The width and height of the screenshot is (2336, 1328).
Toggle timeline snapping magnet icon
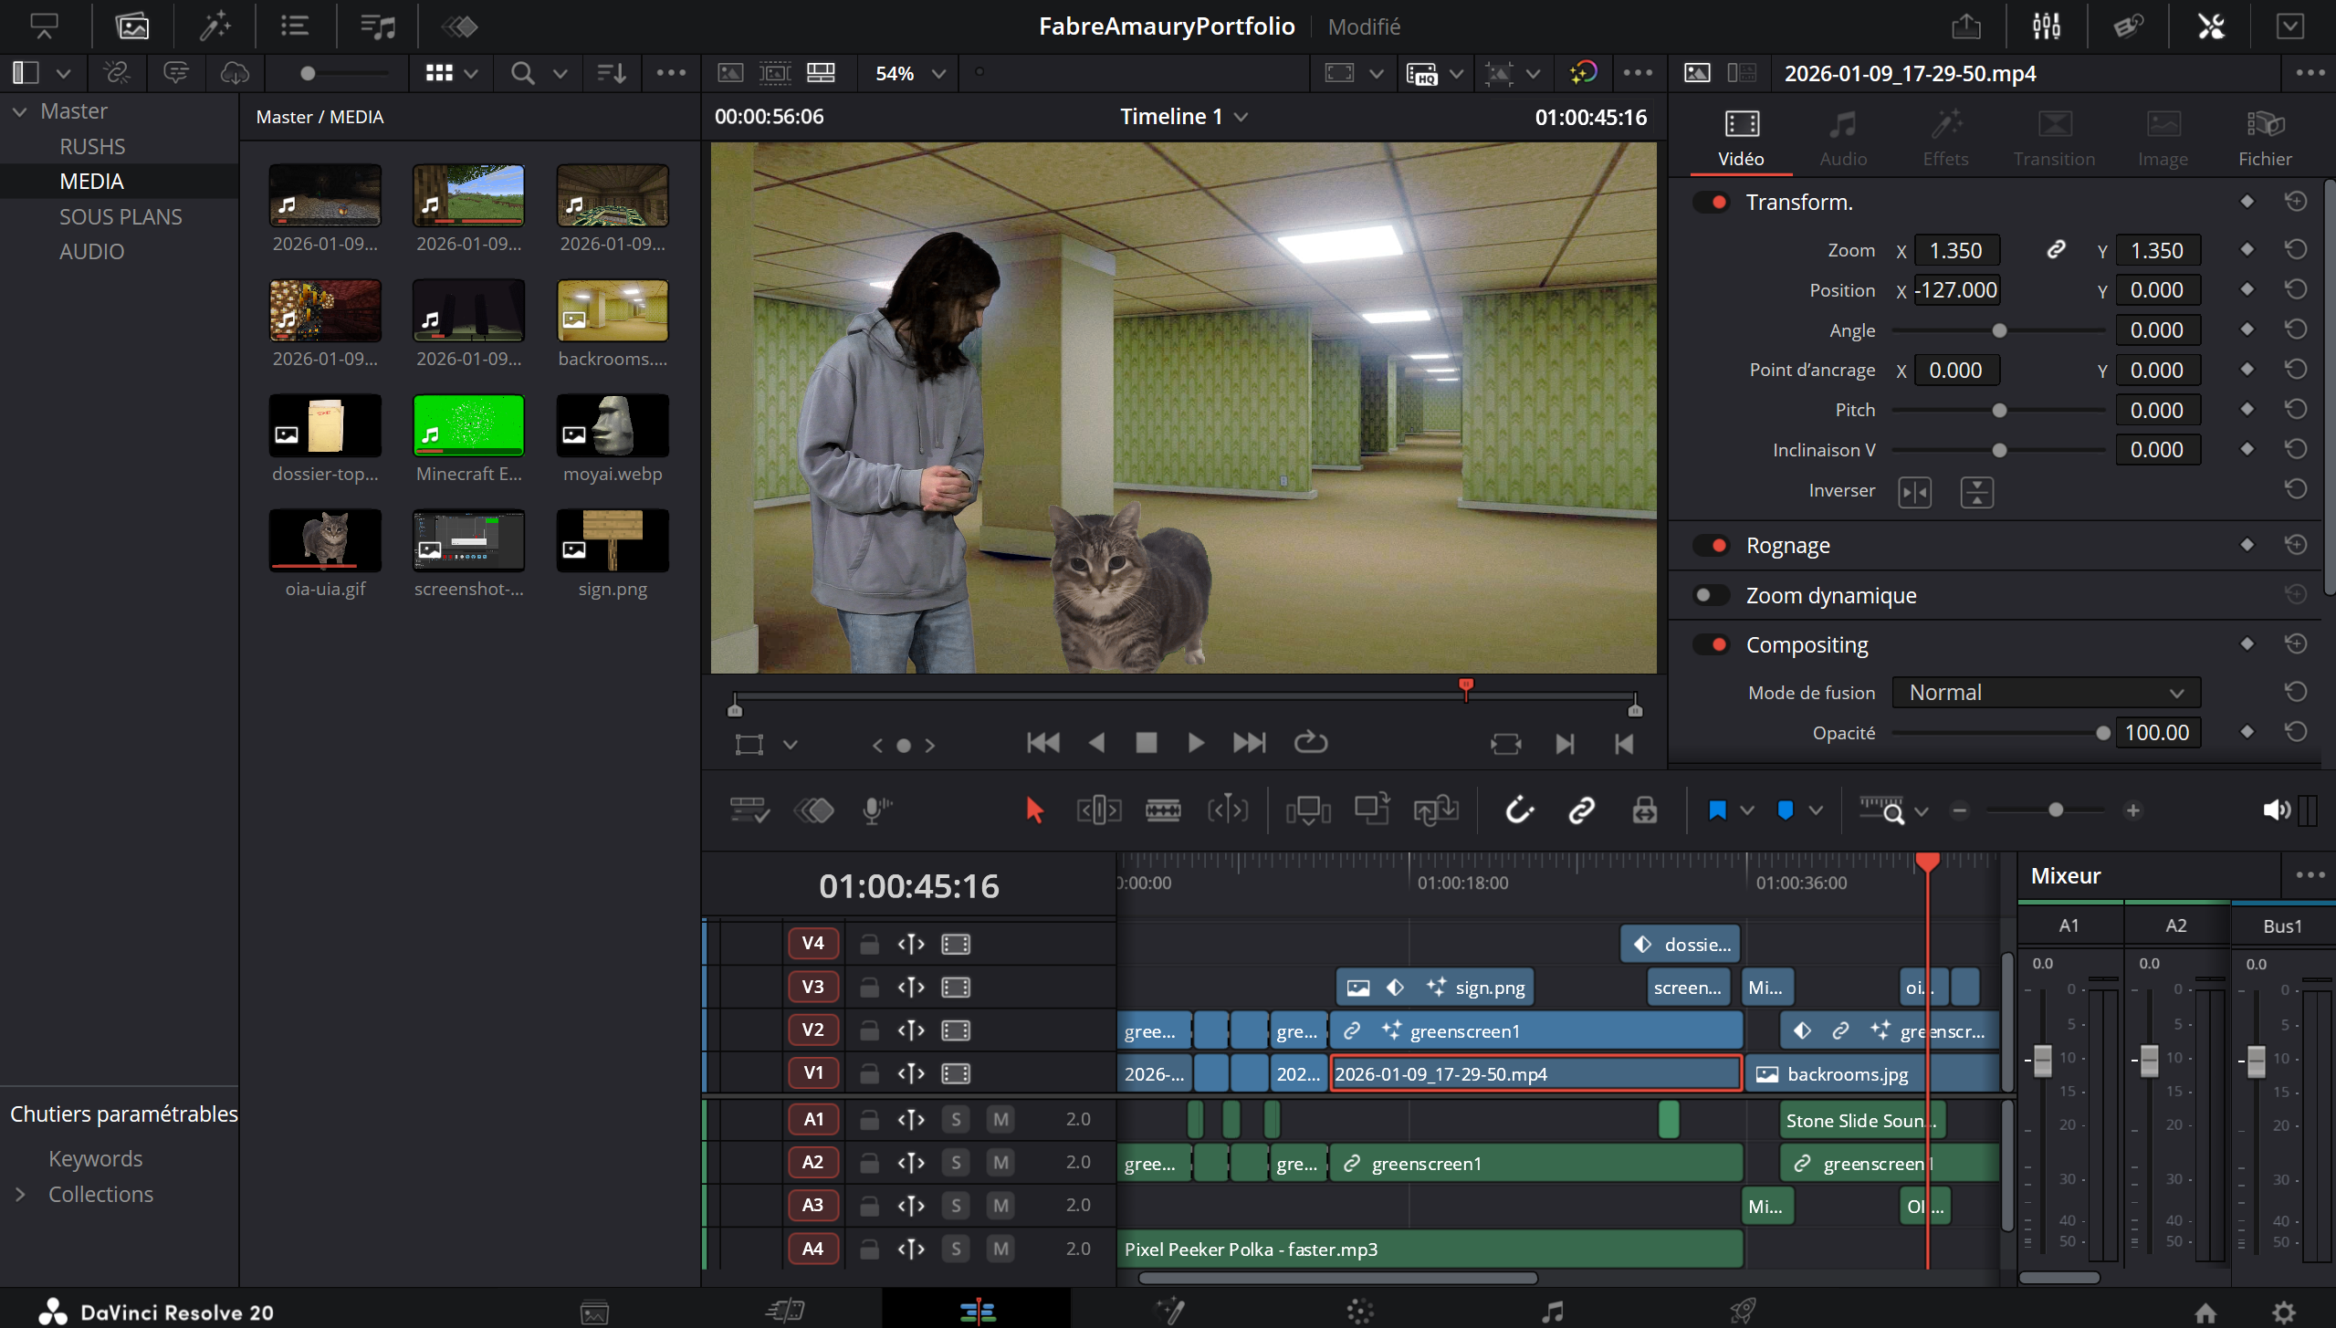1519,810
